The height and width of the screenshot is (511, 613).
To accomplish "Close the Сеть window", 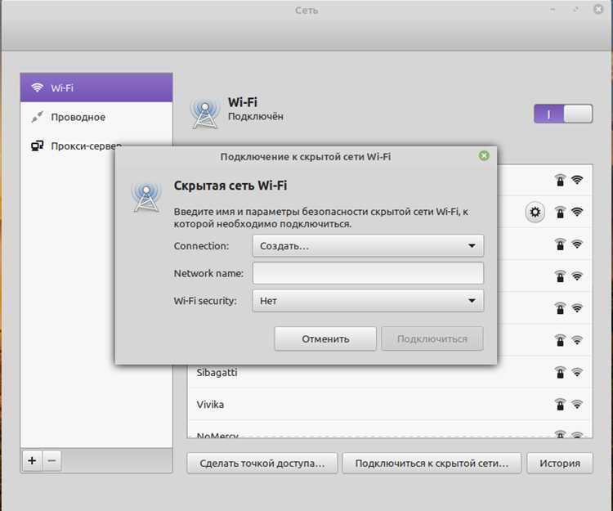I will 598,9.
